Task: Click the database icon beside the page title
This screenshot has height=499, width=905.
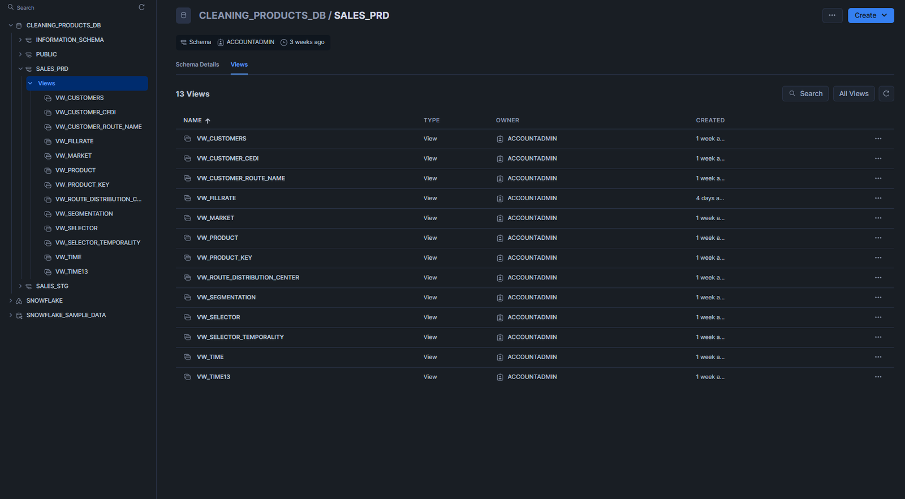Action: point(183,15)
